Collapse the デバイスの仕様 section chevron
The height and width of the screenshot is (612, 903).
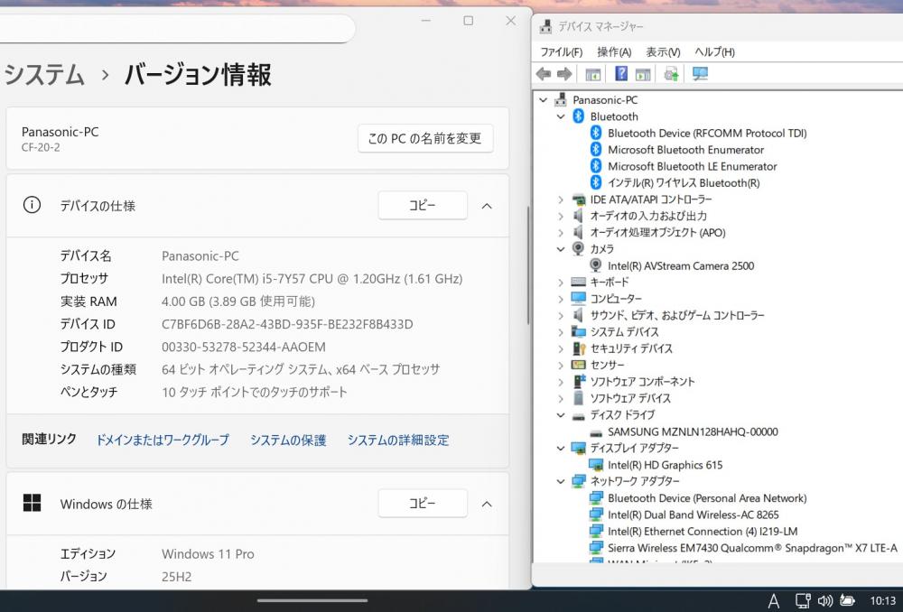pyautogui.click(x=487, y=206)
